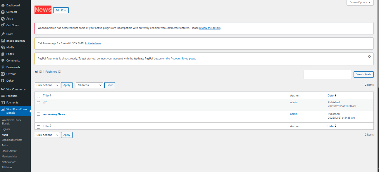This screenshot has height=172, width=379.
Task: Go to Memberships in the submenu
Action: coord(9,157)
